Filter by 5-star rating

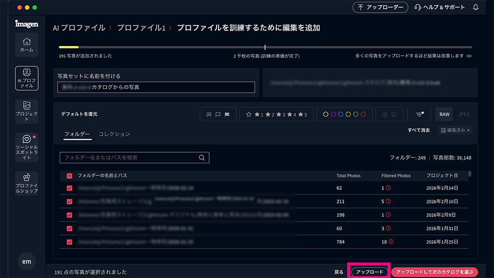(303, 114)
